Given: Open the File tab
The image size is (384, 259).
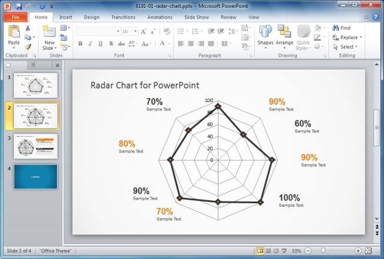Looking at the screenshot, I should [15, 17].
